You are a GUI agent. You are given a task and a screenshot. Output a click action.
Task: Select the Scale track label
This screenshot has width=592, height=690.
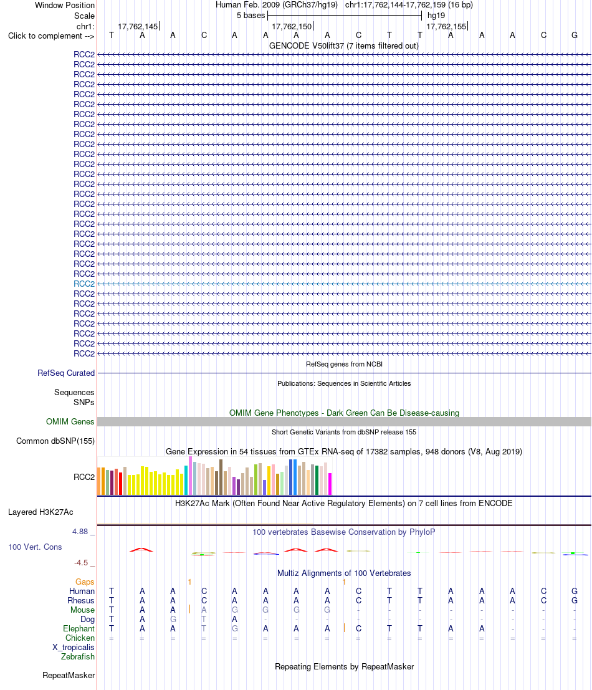point(84,16)
